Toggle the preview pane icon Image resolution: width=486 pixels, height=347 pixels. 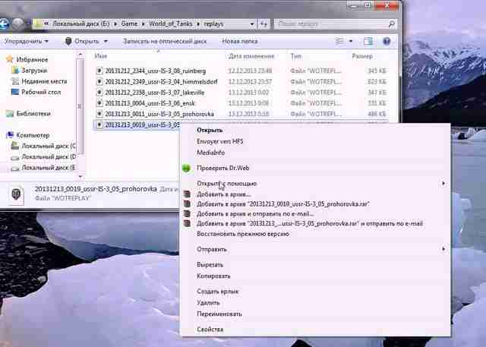pos(368,41)
